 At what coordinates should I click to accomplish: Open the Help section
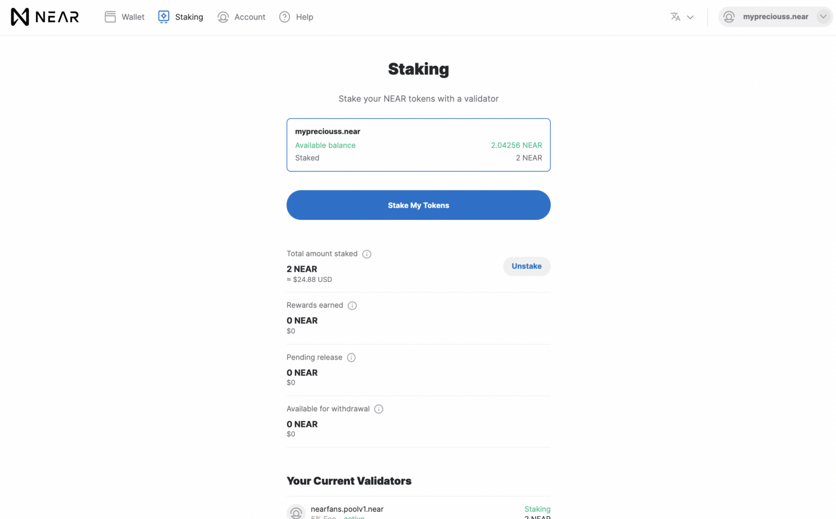[x=304, y=17]
